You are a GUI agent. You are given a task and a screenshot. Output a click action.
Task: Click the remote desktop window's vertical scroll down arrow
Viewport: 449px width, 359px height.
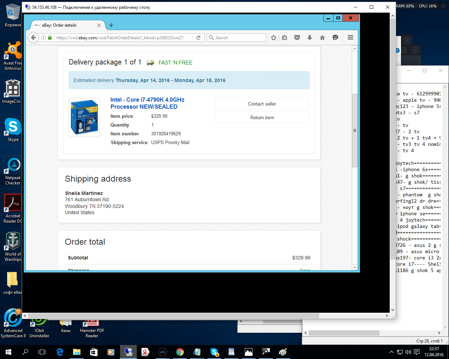tap(393, 310)
